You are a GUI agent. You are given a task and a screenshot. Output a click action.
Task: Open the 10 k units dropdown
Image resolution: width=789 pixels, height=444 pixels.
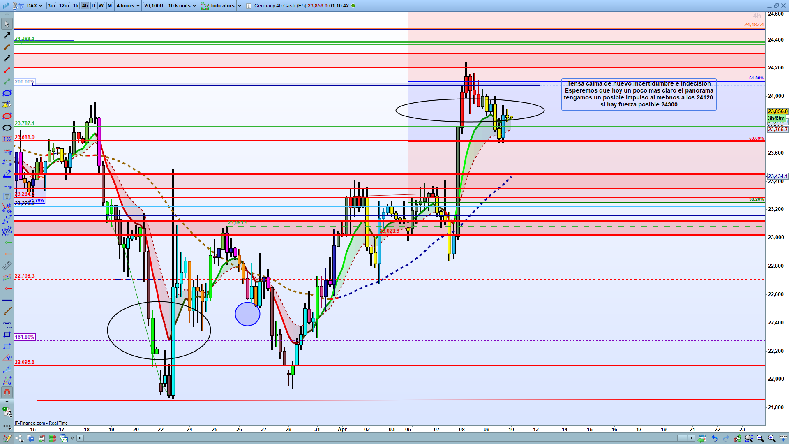coord(182,6)
